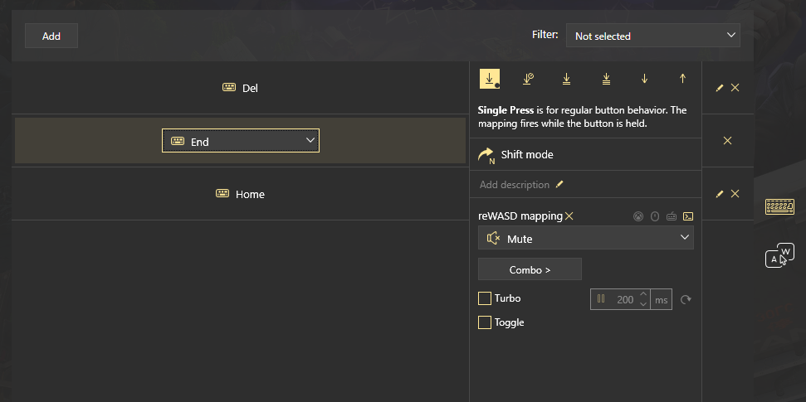Viewport: 806px width, 402px height.
Task: Clear the reWASD mapping with X
Action: click(569, 216)
